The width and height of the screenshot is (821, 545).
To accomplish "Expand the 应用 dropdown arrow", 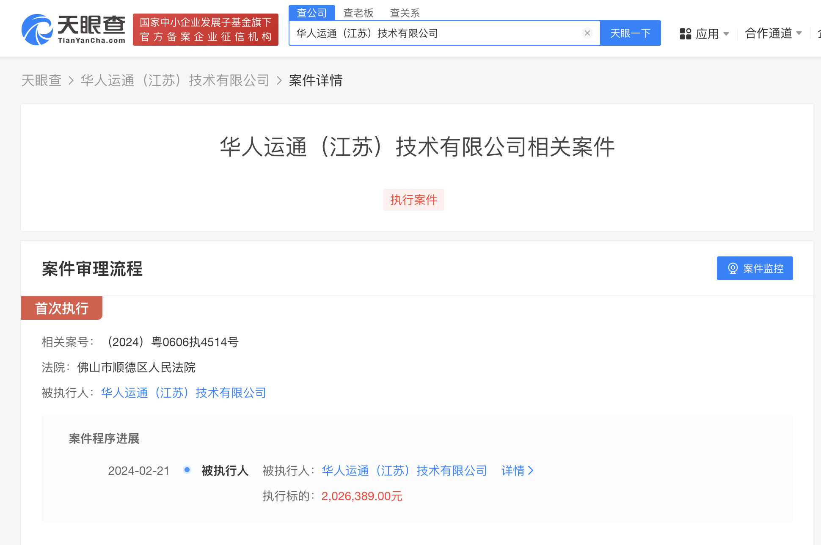I will click(x=726, y=33).
